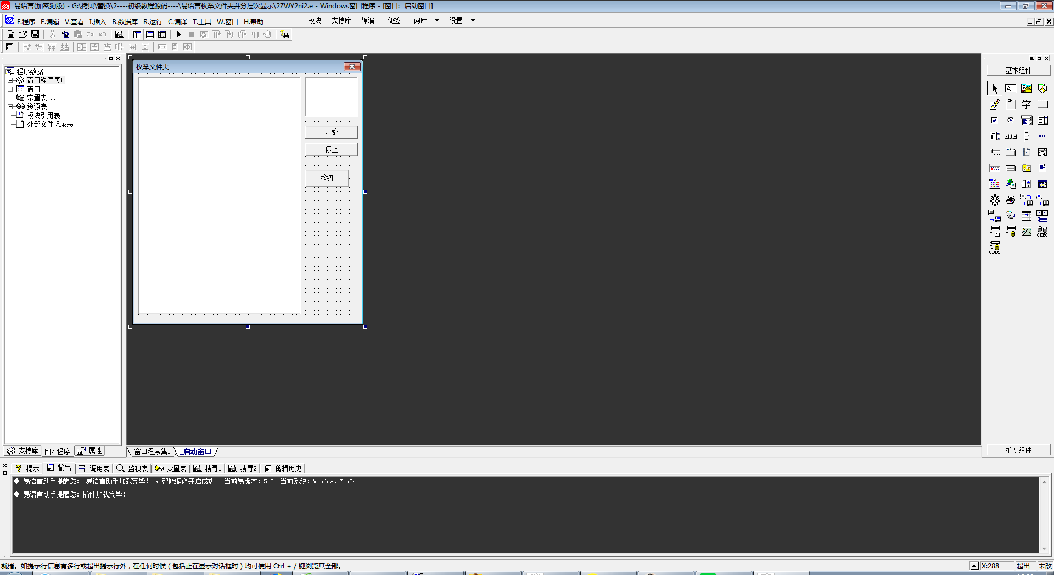Select 模块引用表 in the program tree
Viewport: 1054px width, 575px height.
tap(43, 115)
